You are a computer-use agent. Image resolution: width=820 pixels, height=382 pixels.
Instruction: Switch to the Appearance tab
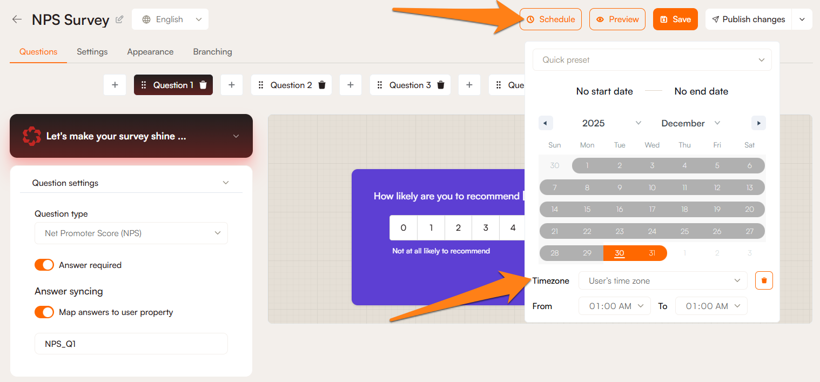150,52
